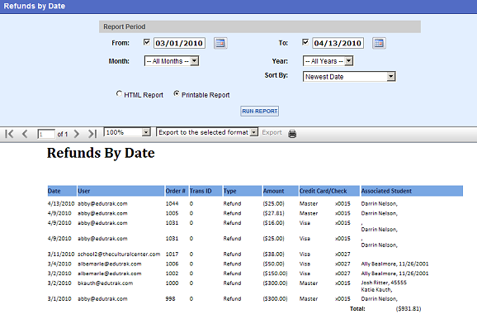Click student Josh Ritter, 45555
The height and width of the screenshot is (314, 477).
(384, 283)
